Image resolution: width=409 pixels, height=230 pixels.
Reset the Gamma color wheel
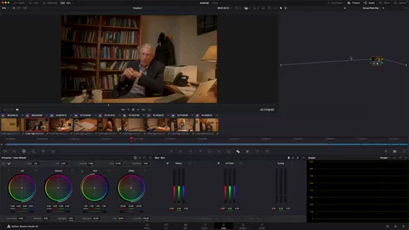[72, 171]
